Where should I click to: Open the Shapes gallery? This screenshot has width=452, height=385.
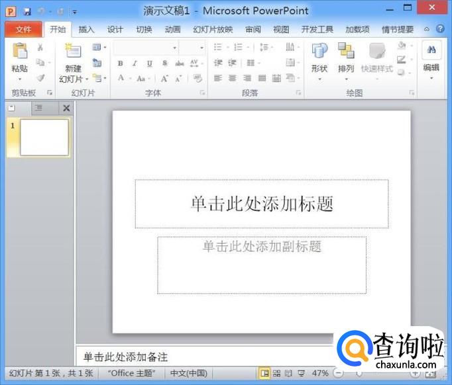pyautogui.click(x=319, y=61)
